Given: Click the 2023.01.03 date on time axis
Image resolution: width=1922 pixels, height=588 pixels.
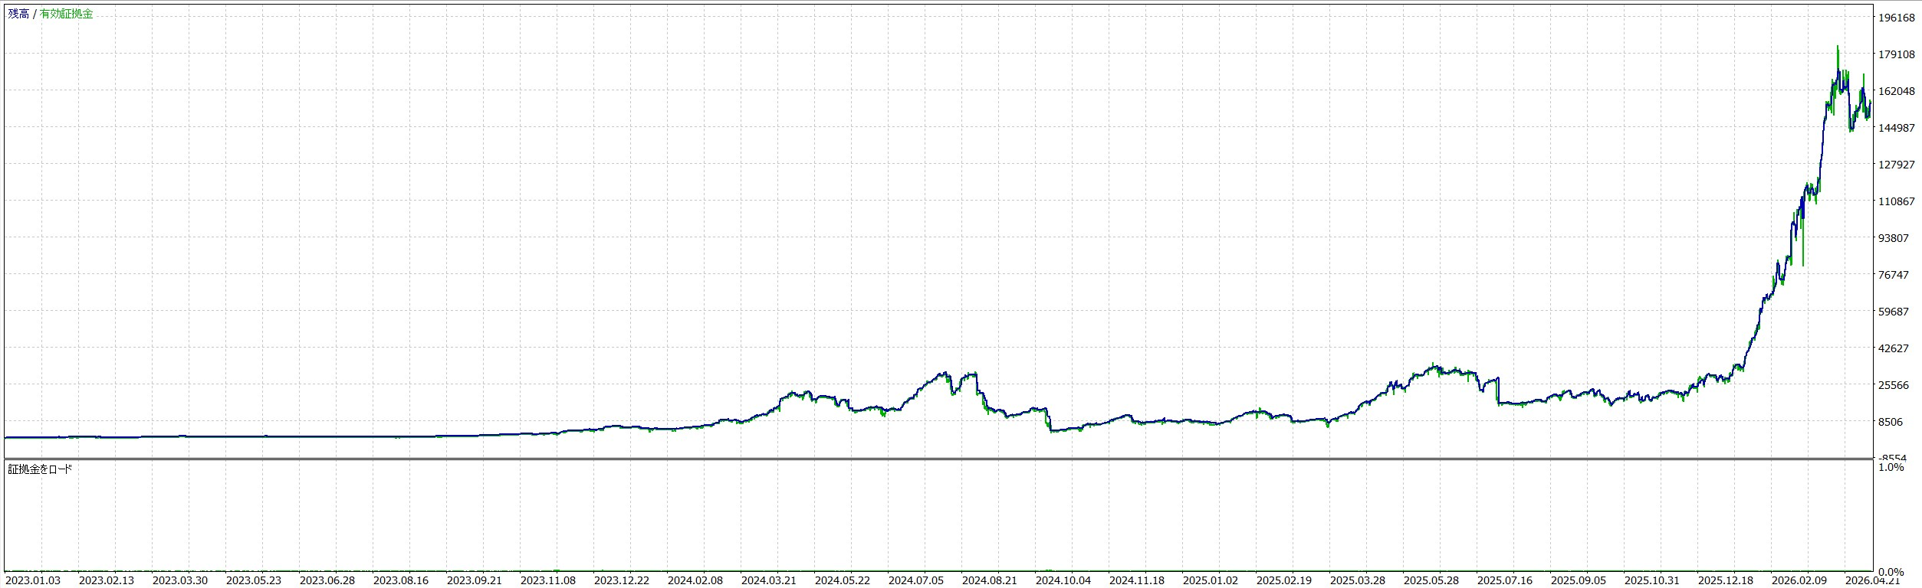Looking at the screenshot, I should 33,580.
